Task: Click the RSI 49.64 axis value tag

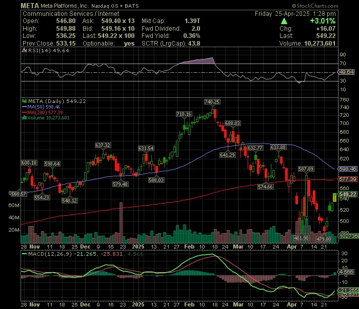Action: tap(347, 72)
